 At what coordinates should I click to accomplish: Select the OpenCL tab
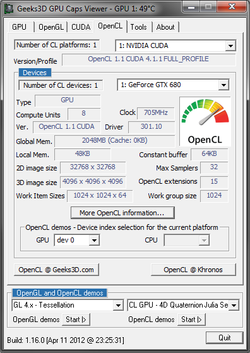(110, 26)
